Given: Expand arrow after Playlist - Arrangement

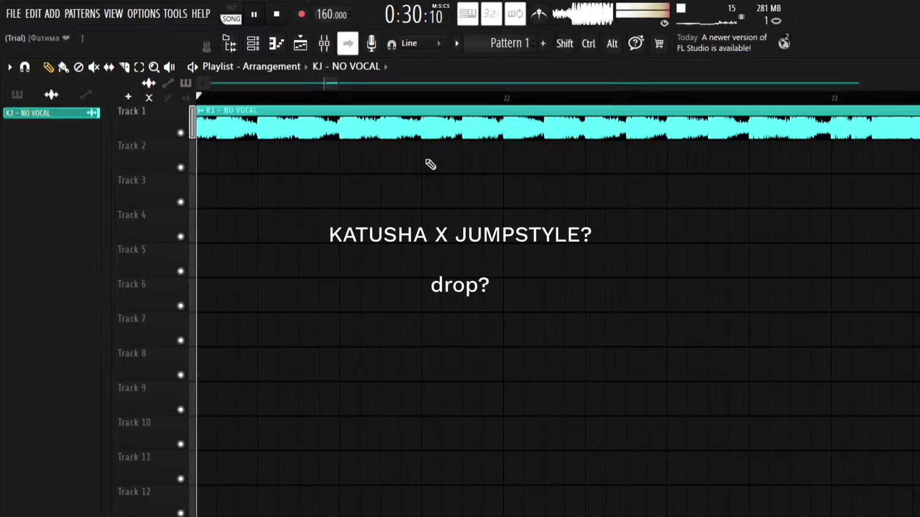Looking at the screenshot, I should 306,67.
